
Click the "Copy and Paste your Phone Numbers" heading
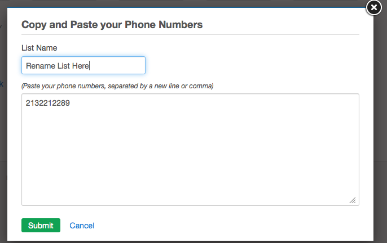point(112,25)
